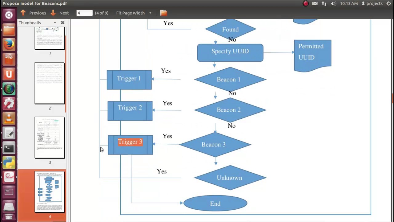Click the red recording indicator icon
Image resolution: width=394 pixels, height=222 pixels.
coord(305,3)
